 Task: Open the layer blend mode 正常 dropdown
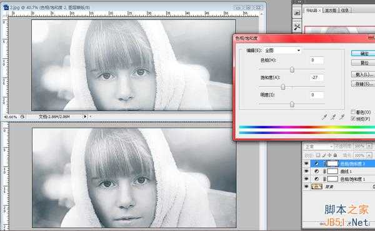coord(318,146)
